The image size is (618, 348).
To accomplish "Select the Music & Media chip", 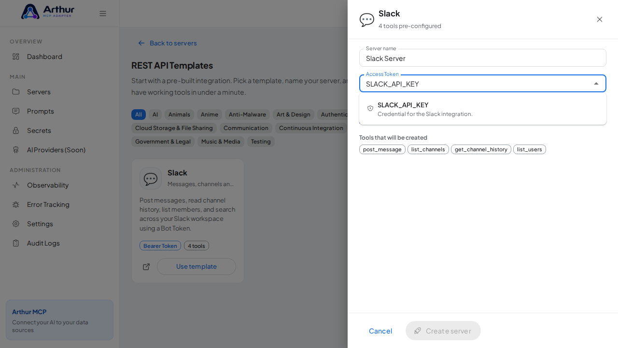I will (x=221, y=142).
